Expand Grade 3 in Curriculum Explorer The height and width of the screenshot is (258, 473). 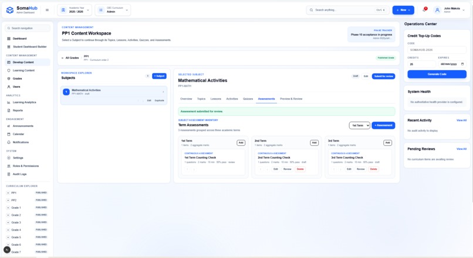click(8, 222)
